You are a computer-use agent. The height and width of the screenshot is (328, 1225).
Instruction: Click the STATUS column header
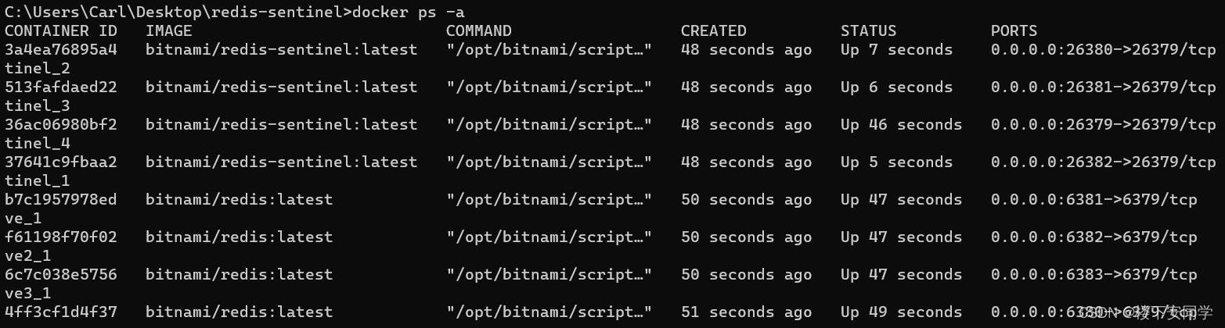point(869,30)
